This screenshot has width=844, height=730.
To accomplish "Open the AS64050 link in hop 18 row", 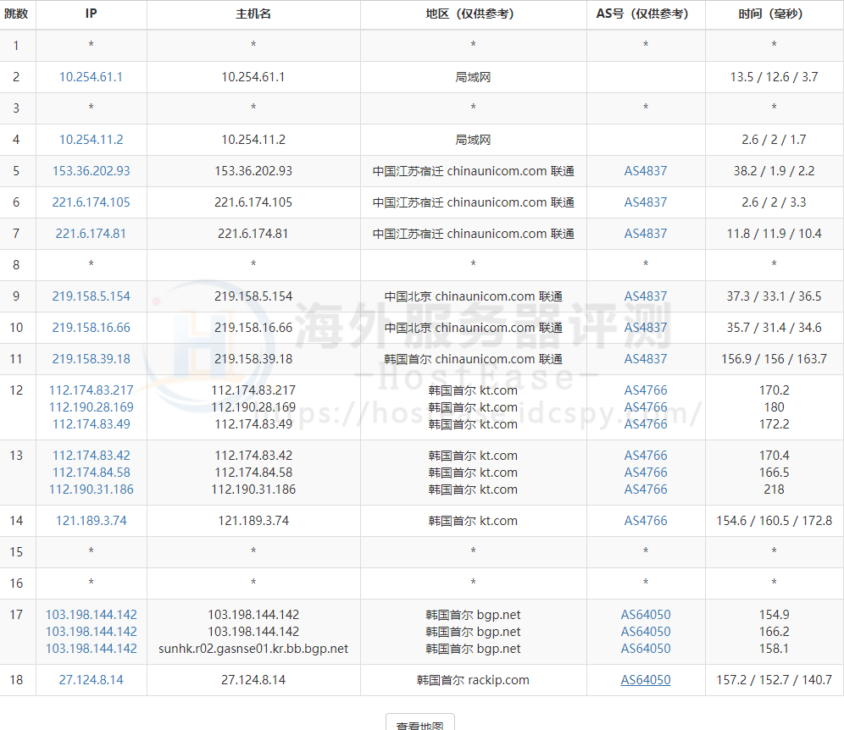I will pos(646,680).
